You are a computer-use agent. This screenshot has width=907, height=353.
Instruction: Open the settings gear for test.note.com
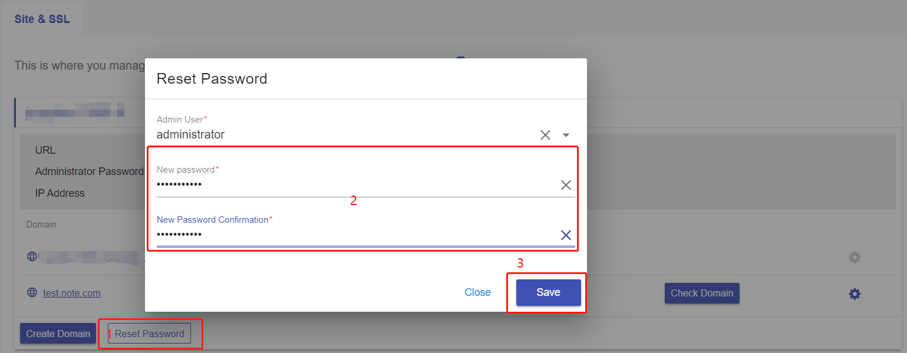[855, 293]
